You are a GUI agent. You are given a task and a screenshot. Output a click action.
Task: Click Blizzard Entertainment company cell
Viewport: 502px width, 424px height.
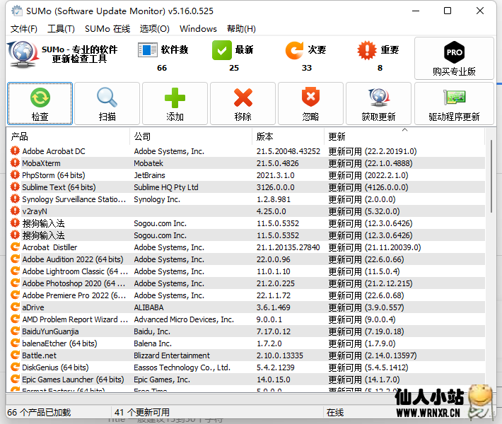point(172,355)
